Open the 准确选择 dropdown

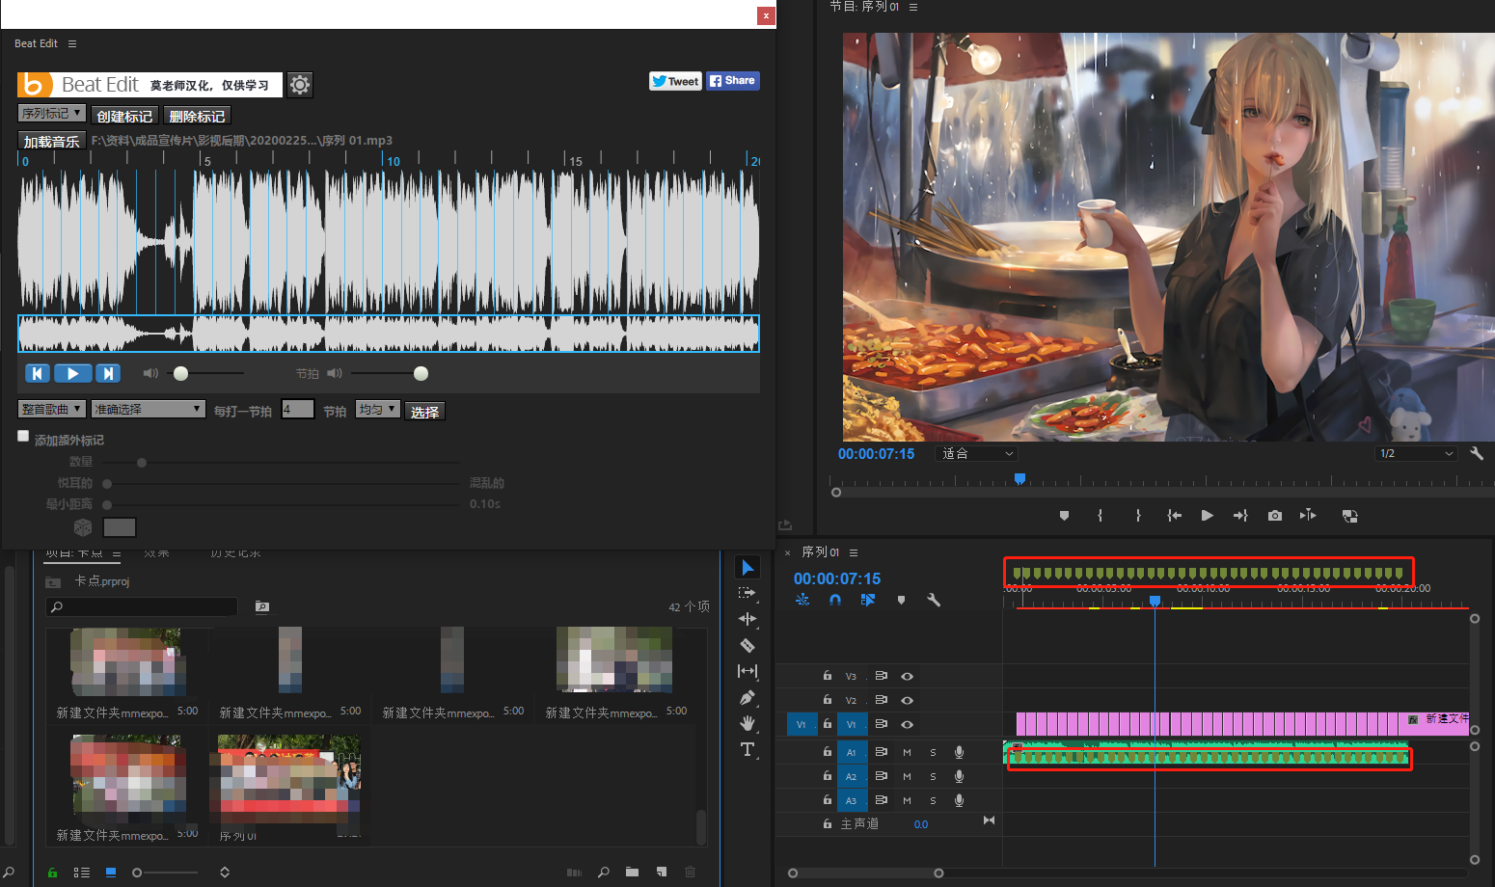[x=149, y=410]
